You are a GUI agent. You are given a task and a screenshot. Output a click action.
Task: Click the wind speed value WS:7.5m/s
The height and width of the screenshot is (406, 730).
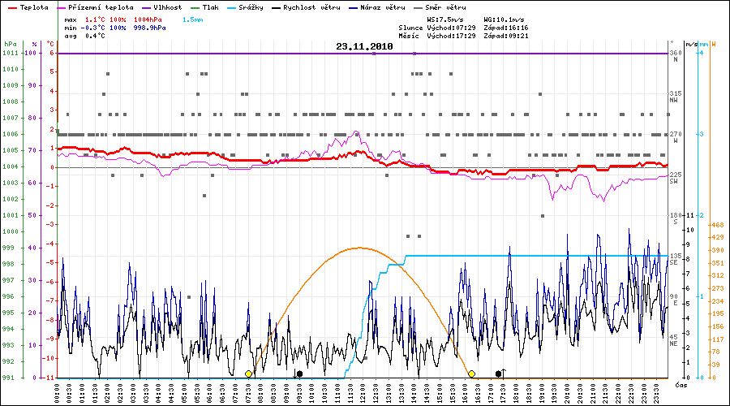(x=445, y=20)
